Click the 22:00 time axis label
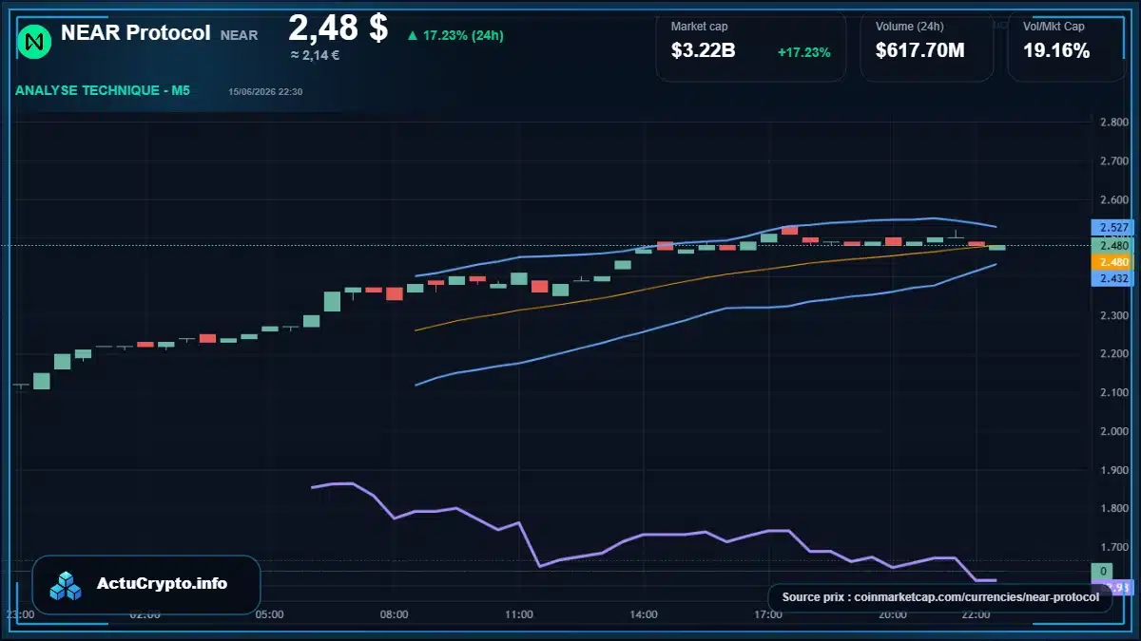Screen dimensions: 1141x641 click(976, 614)
